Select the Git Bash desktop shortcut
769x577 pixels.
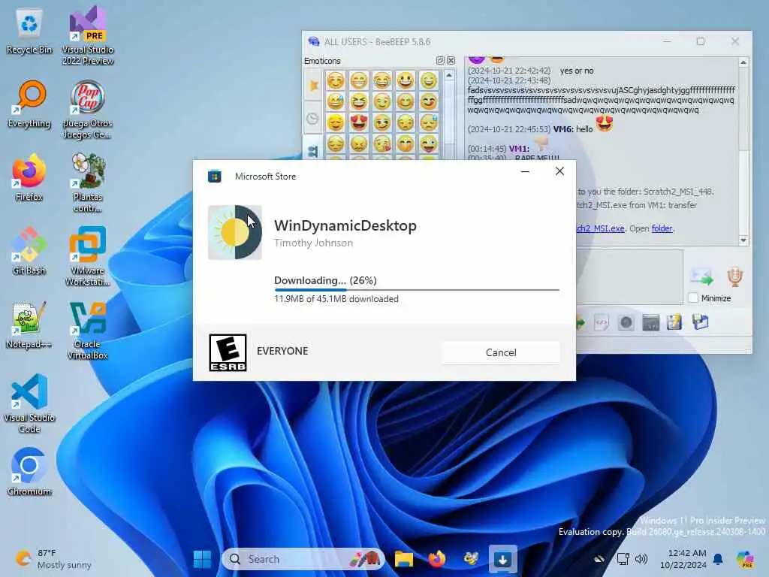tap(29, 251)
